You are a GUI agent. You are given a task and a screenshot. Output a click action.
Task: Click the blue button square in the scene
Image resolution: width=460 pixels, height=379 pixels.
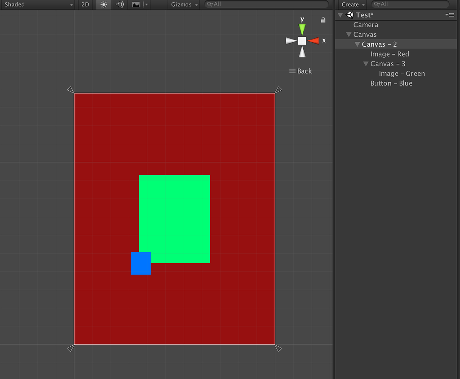click(x=141, y=264)
